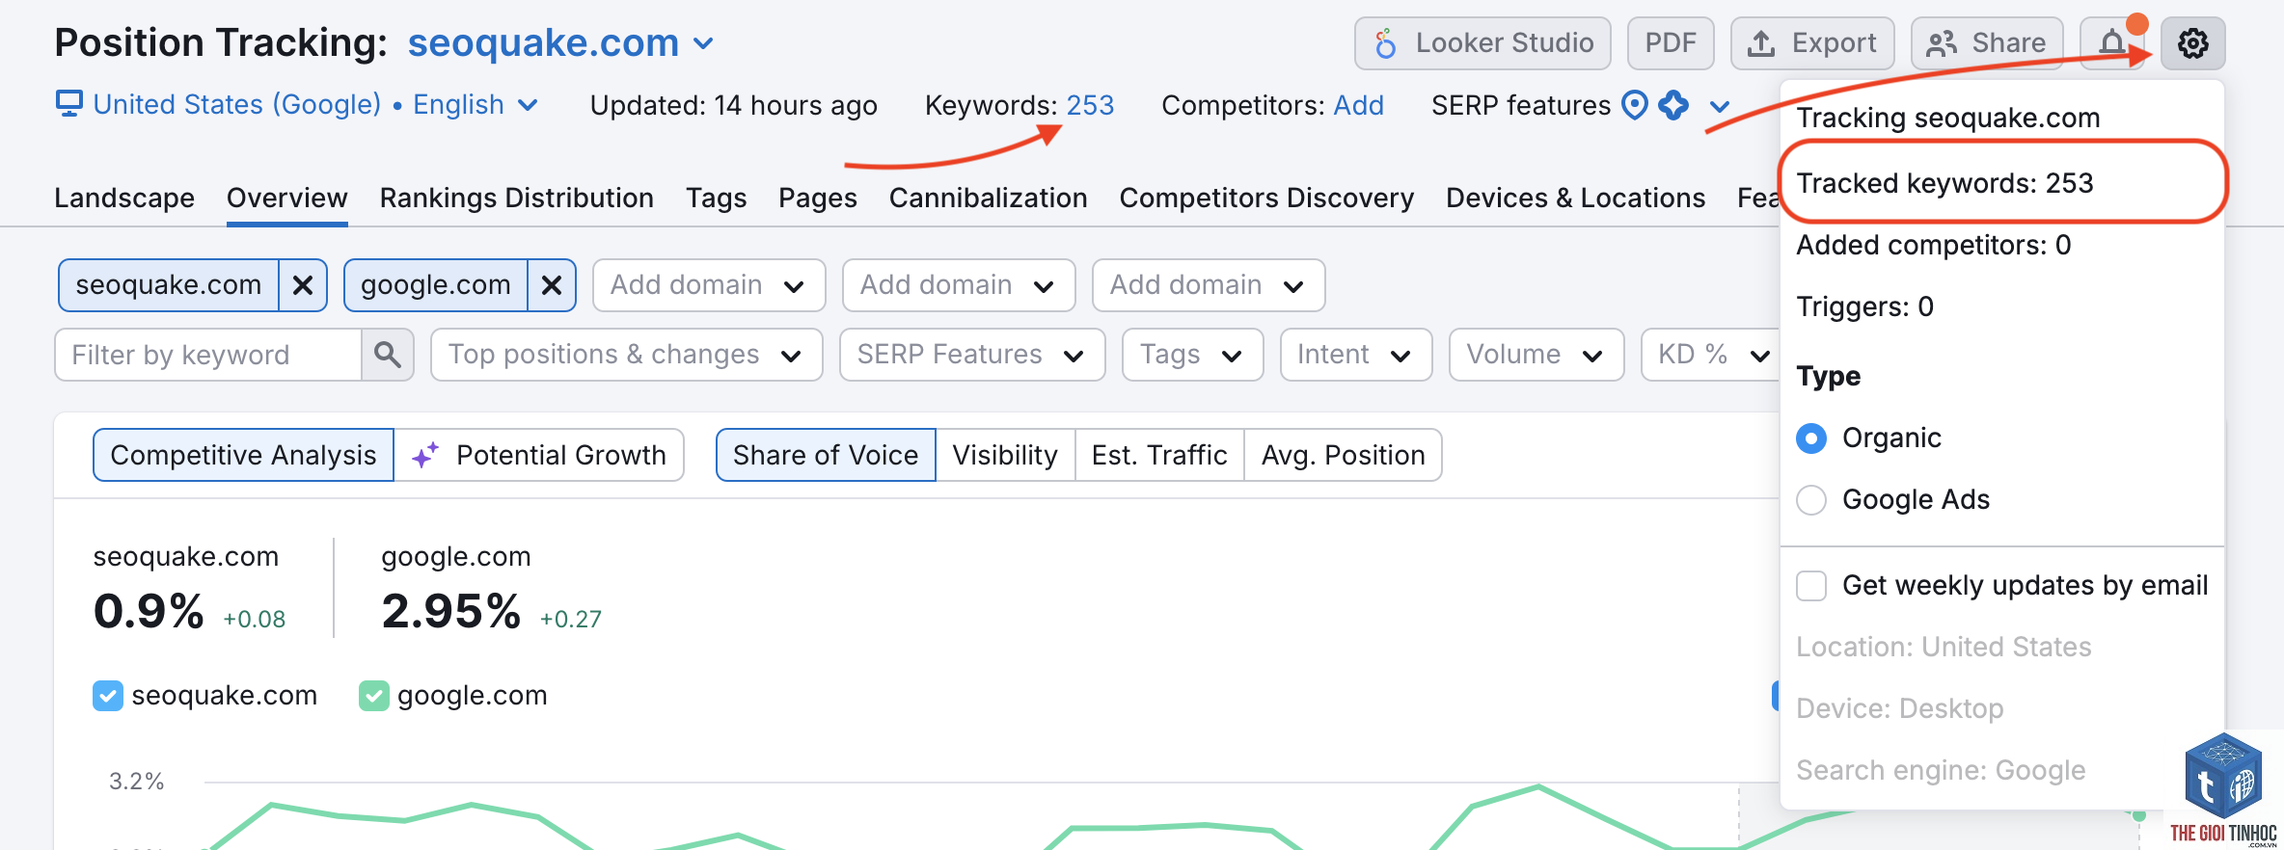Switch to the Overview tab
The image size is (2284, 850).
[x=286, y=198]
